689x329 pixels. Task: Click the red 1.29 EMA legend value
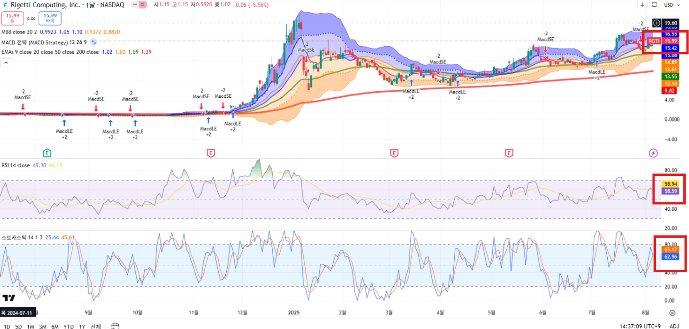pos(146,52)
